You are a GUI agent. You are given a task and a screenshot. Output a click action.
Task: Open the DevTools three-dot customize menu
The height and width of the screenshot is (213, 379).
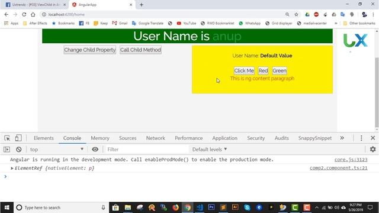361,138
